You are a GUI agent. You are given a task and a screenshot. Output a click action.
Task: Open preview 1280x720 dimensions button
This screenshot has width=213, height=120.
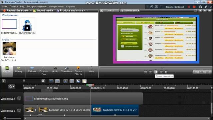(109, 11)
